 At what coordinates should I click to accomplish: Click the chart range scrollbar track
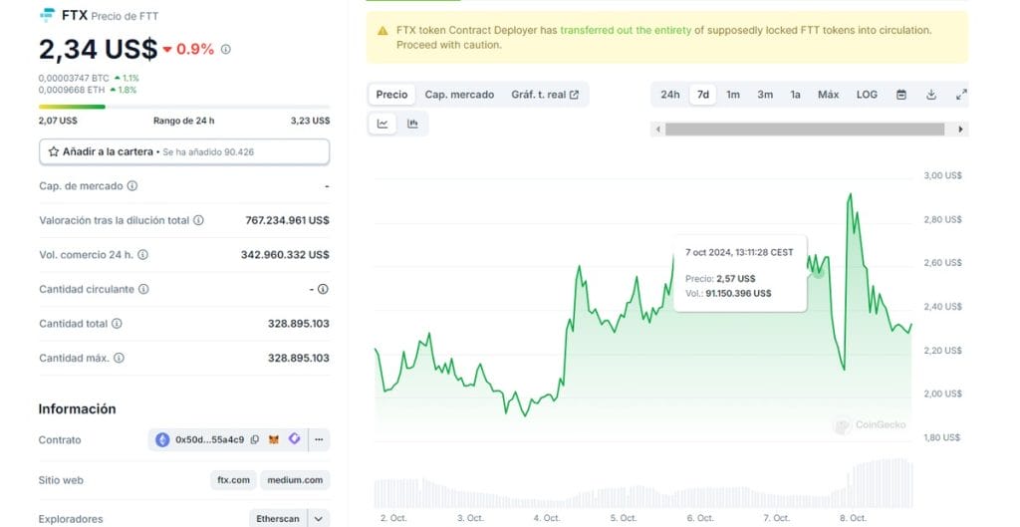[x=805, y=130]
